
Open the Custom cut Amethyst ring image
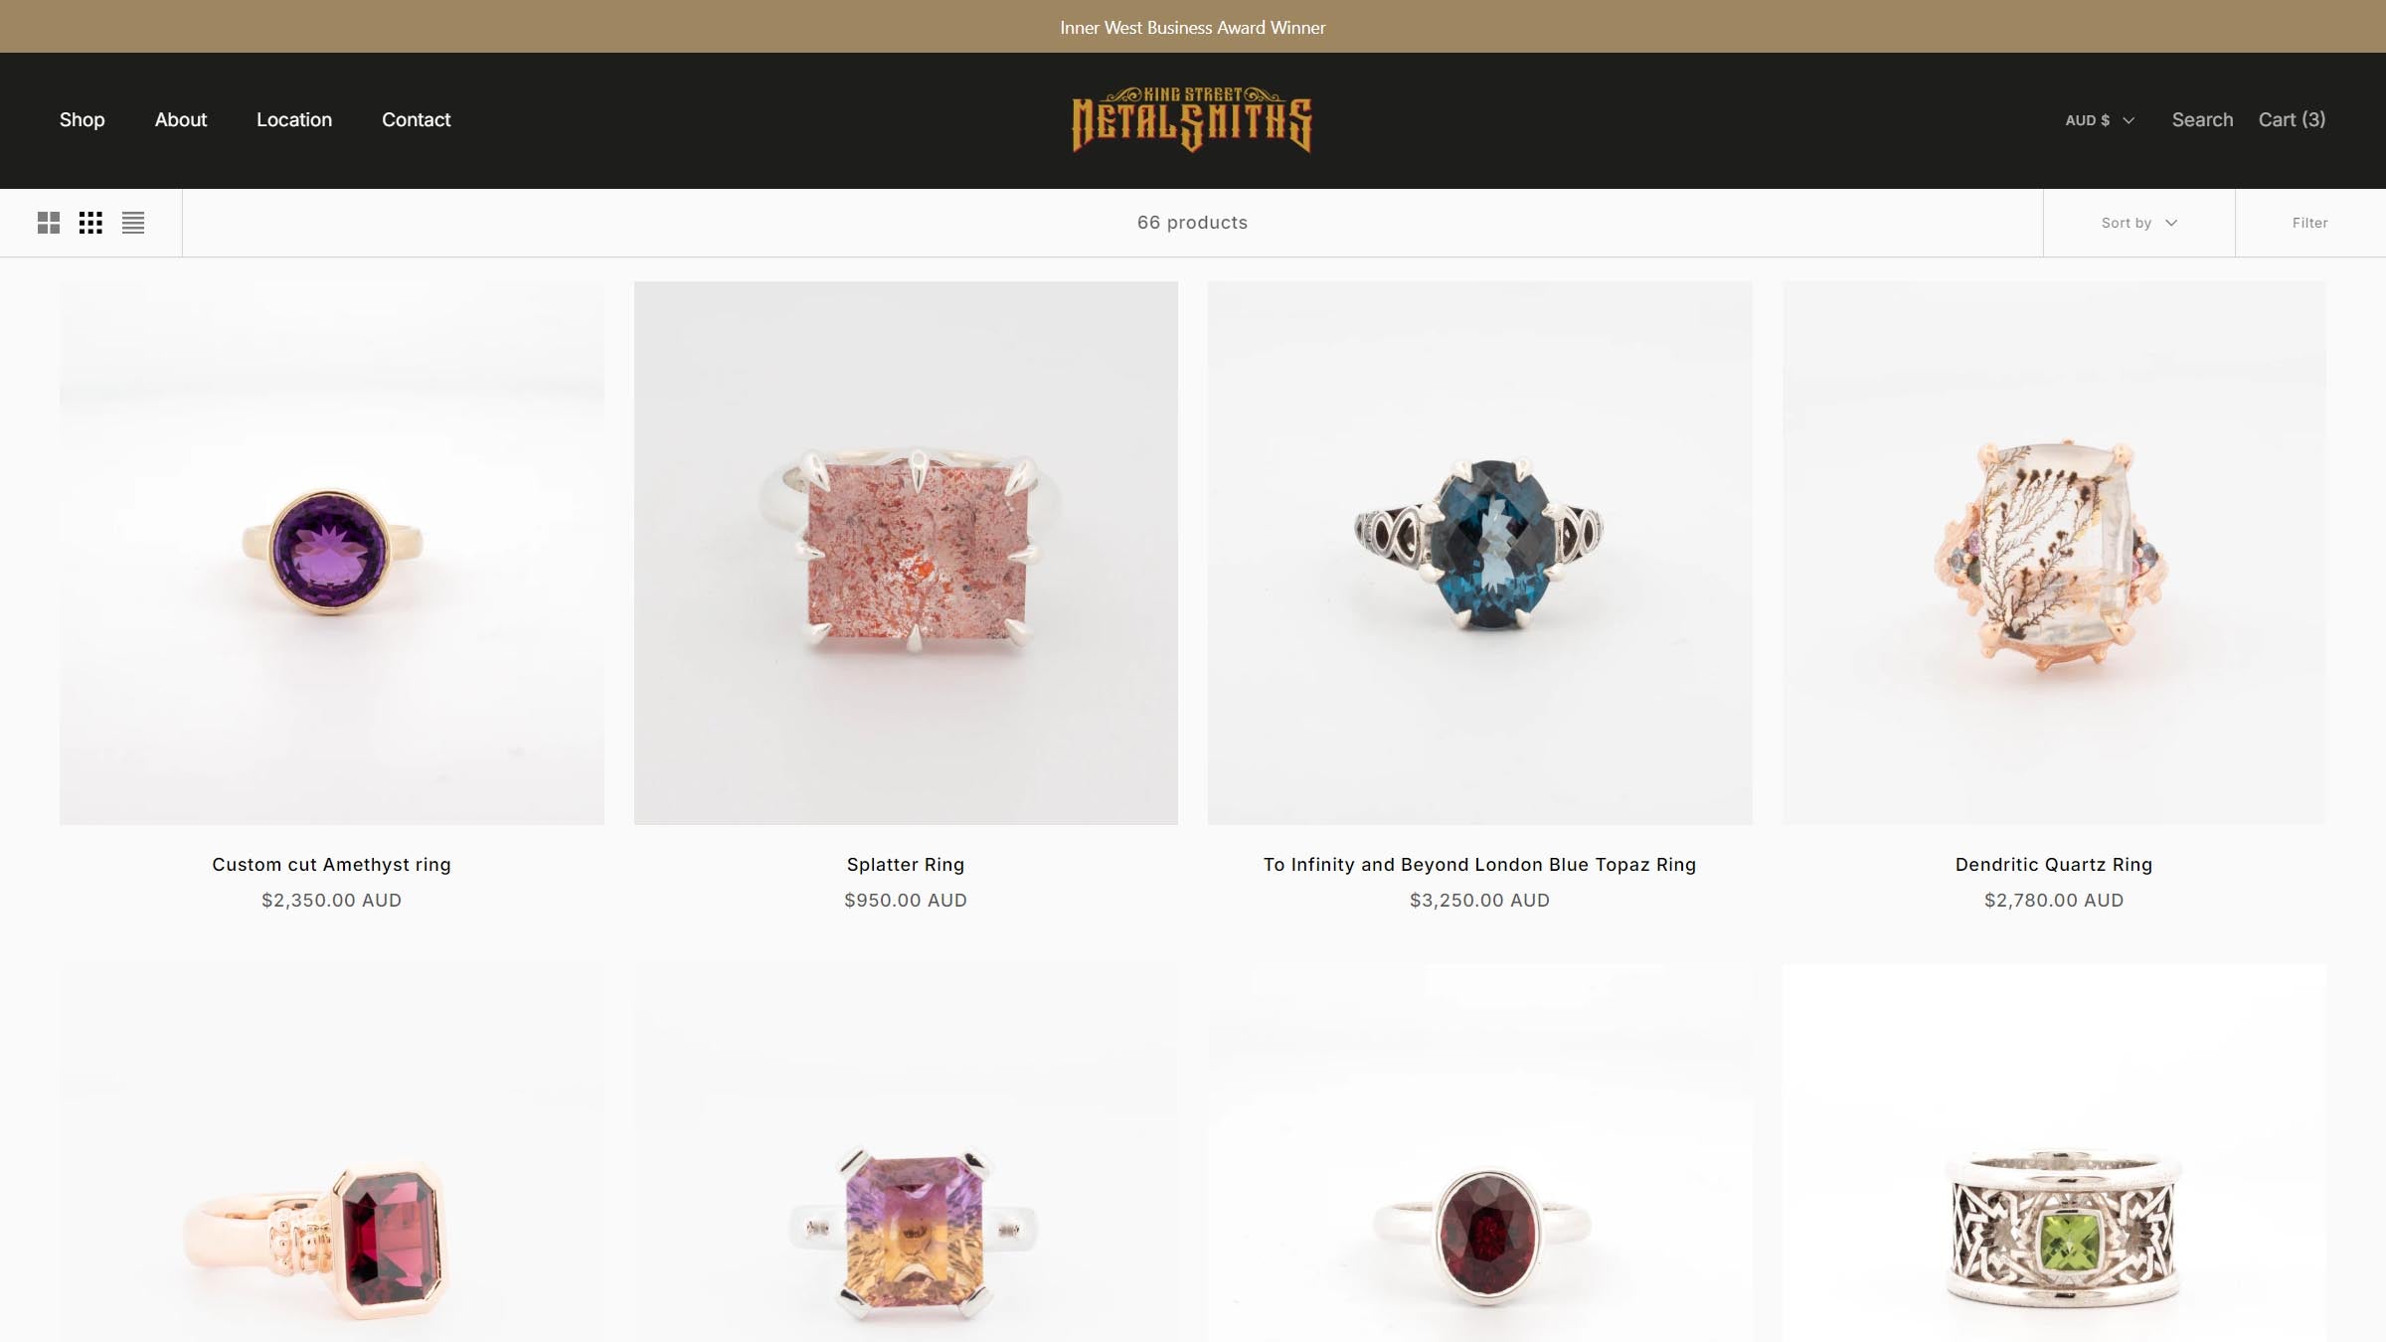coord(332,553)
